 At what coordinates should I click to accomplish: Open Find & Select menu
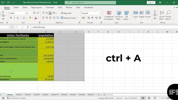[x=168, y=16]
